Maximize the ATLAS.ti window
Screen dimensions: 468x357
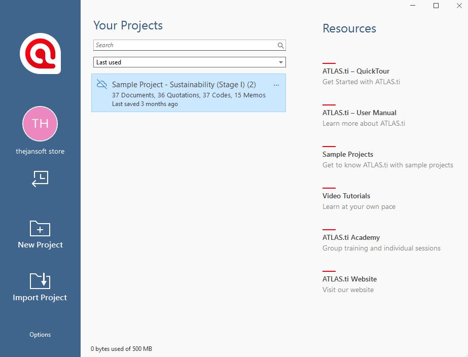click(436, 6)
